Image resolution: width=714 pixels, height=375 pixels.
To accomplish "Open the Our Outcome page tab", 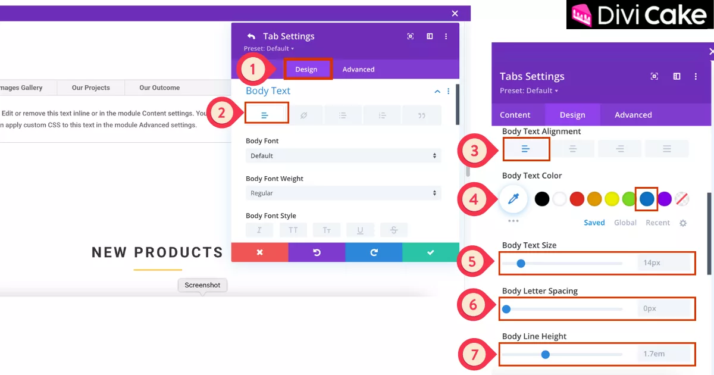I will 159,87.
